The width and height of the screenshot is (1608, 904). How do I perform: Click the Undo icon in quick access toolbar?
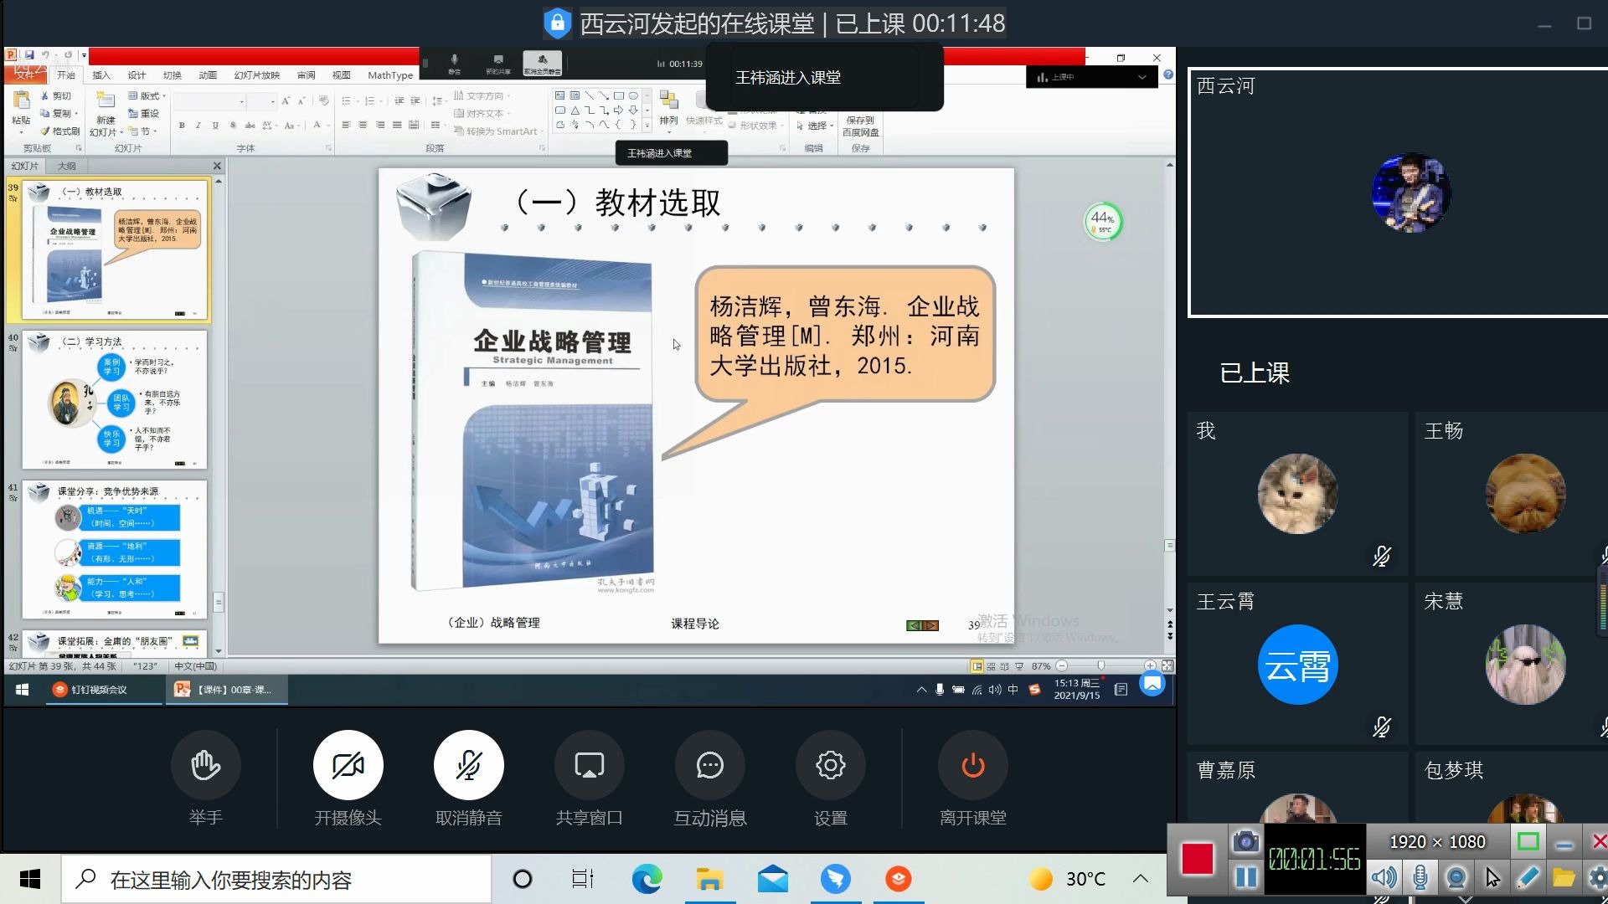(x=45, y=55)
